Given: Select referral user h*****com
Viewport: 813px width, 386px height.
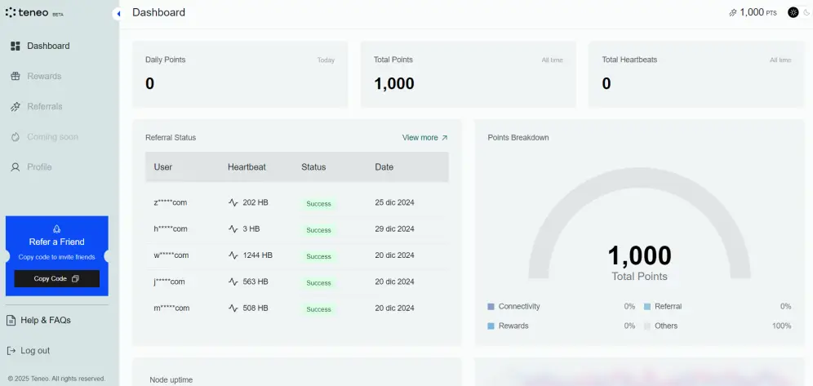Looking at the screenshot, I should click(x=171, y=229).
